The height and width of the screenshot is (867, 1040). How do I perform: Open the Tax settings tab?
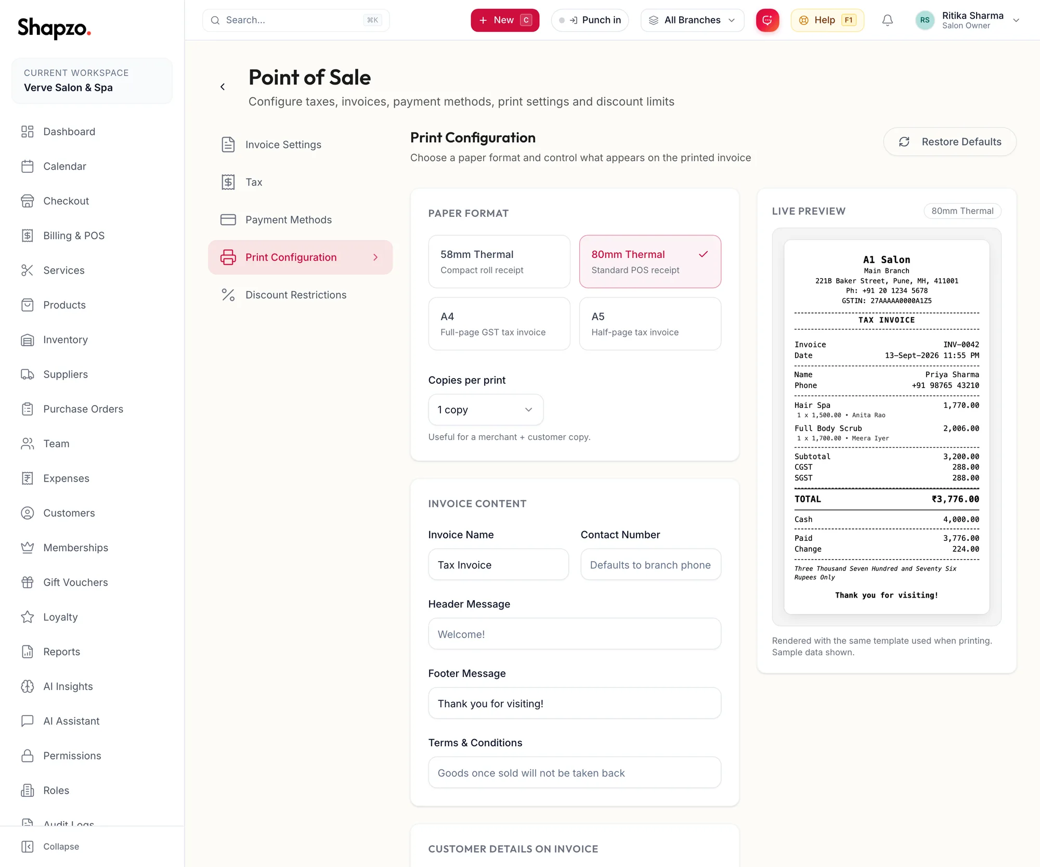pos(300,182)
